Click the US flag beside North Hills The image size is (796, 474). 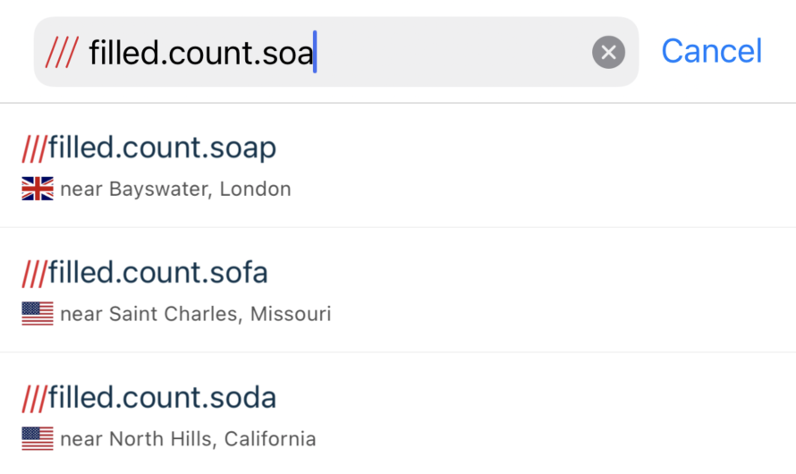[x=38, y=438]
